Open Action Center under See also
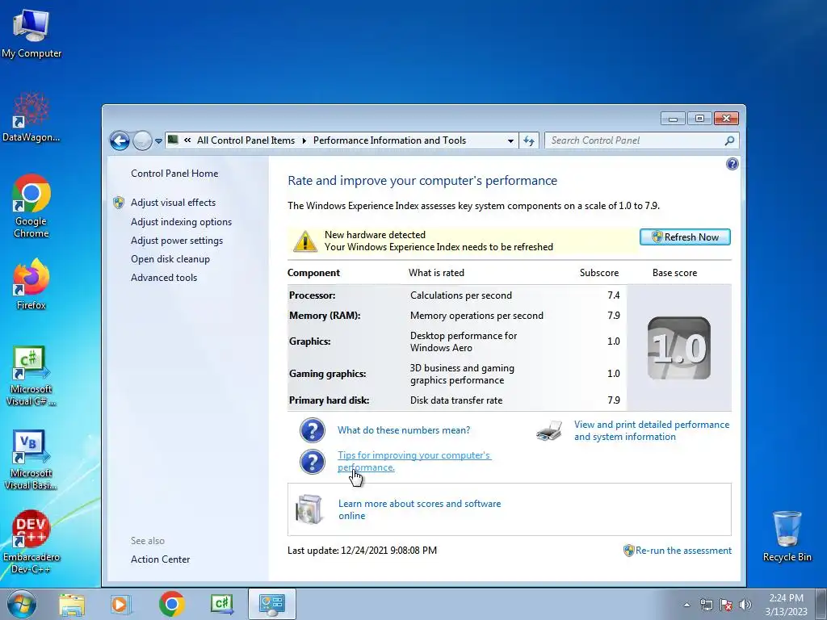Viewport: 827px width, 620px height. pos(160,559)
